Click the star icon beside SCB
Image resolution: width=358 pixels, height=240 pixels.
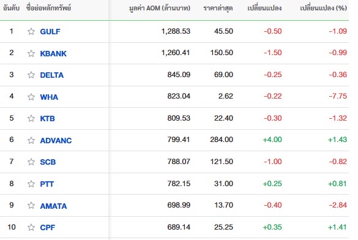point(31,162)
